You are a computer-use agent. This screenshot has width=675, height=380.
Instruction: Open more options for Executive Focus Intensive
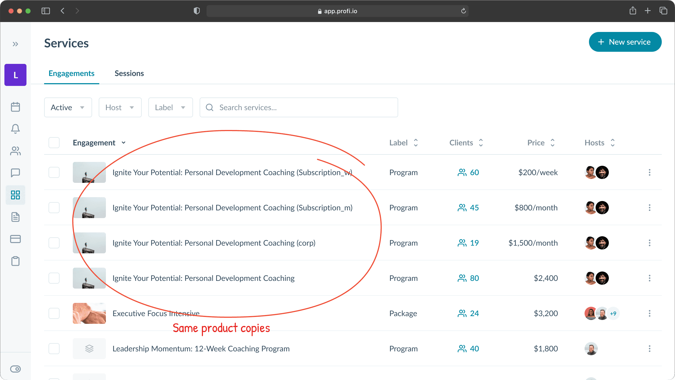tap(650, 313)
